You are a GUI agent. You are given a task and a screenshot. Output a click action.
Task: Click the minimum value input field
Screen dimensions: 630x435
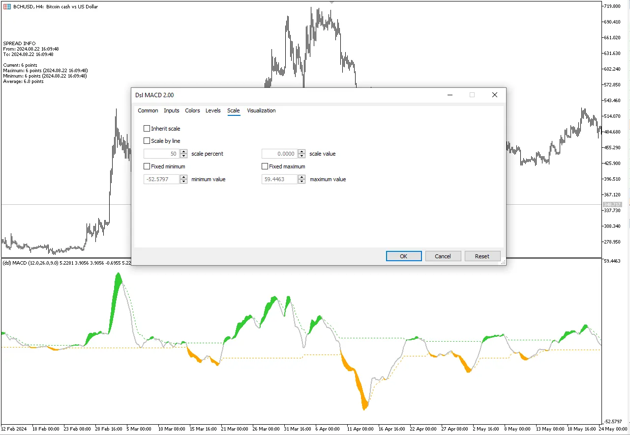[162, 180]
